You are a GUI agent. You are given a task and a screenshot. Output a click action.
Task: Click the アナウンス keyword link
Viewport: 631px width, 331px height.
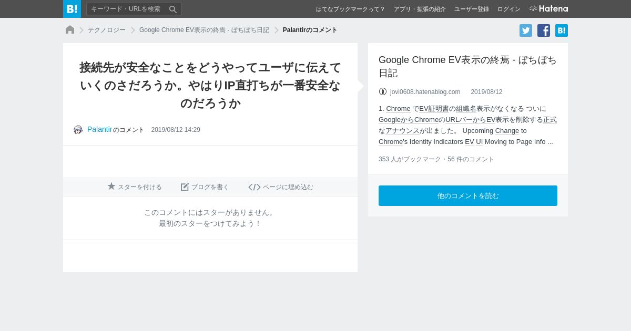[402, 131]
